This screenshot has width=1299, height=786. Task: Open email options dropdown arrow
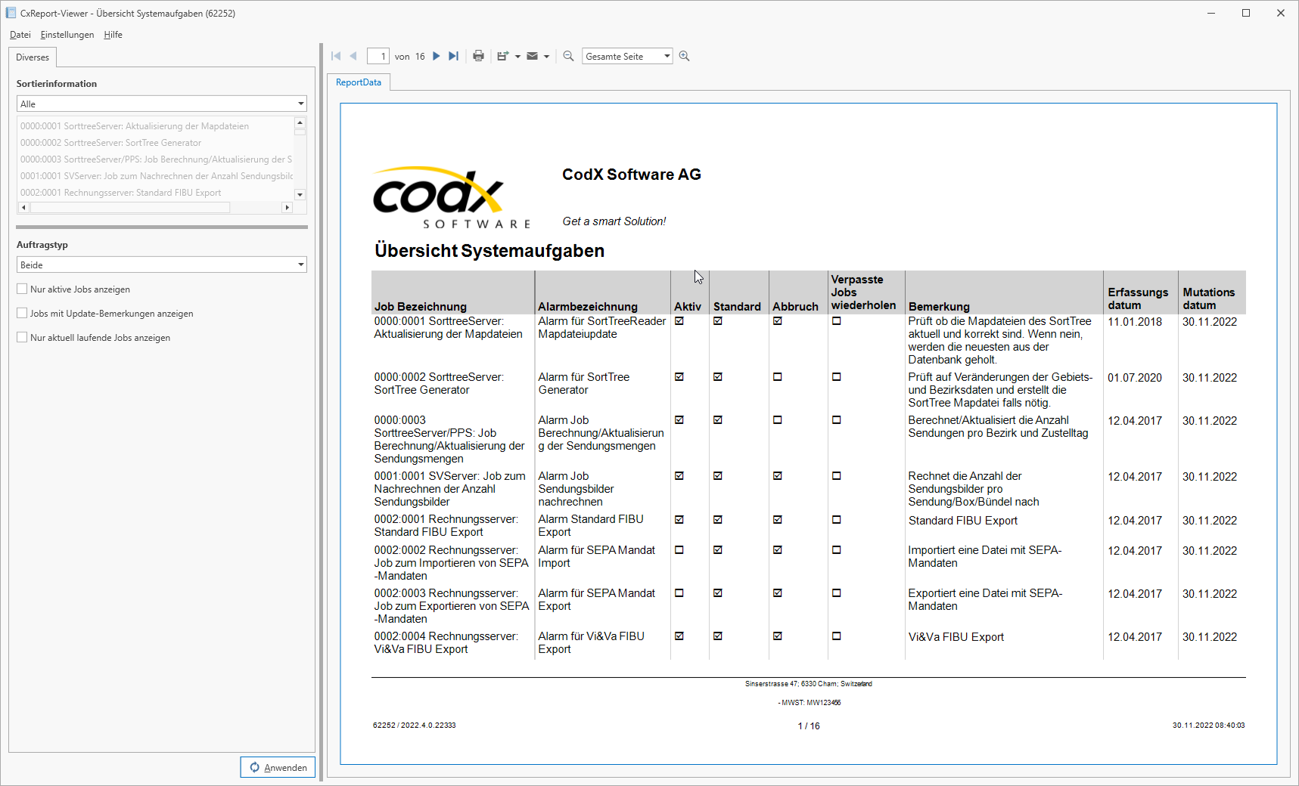pos(546,57)
